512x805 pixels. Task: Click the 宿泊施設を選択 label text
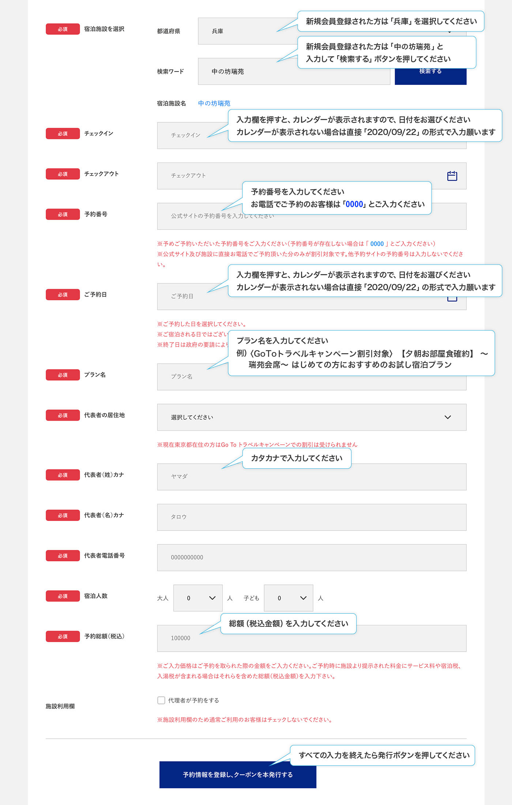(104, 29)
